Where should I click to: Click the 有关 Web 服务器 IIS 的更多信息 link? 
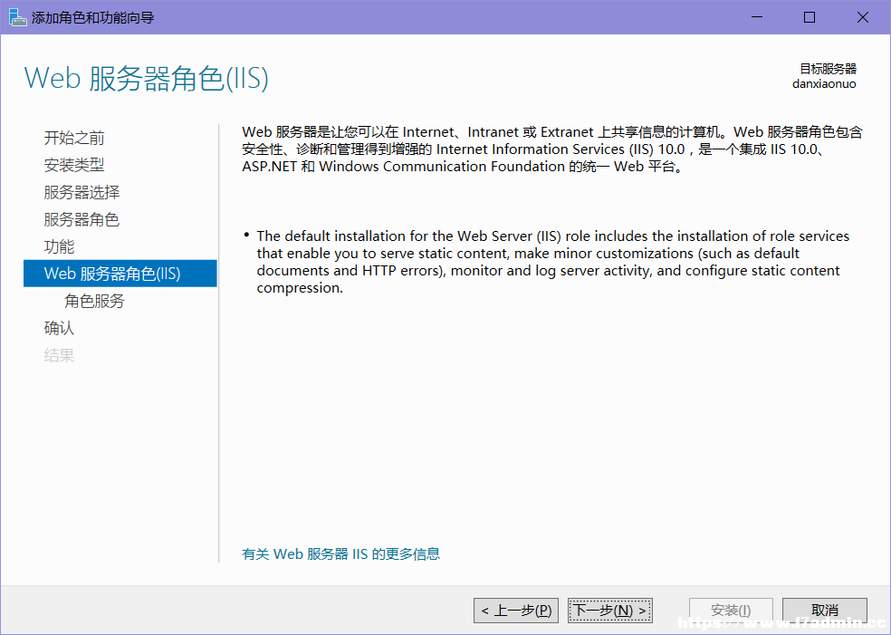[x=341, y=553]
